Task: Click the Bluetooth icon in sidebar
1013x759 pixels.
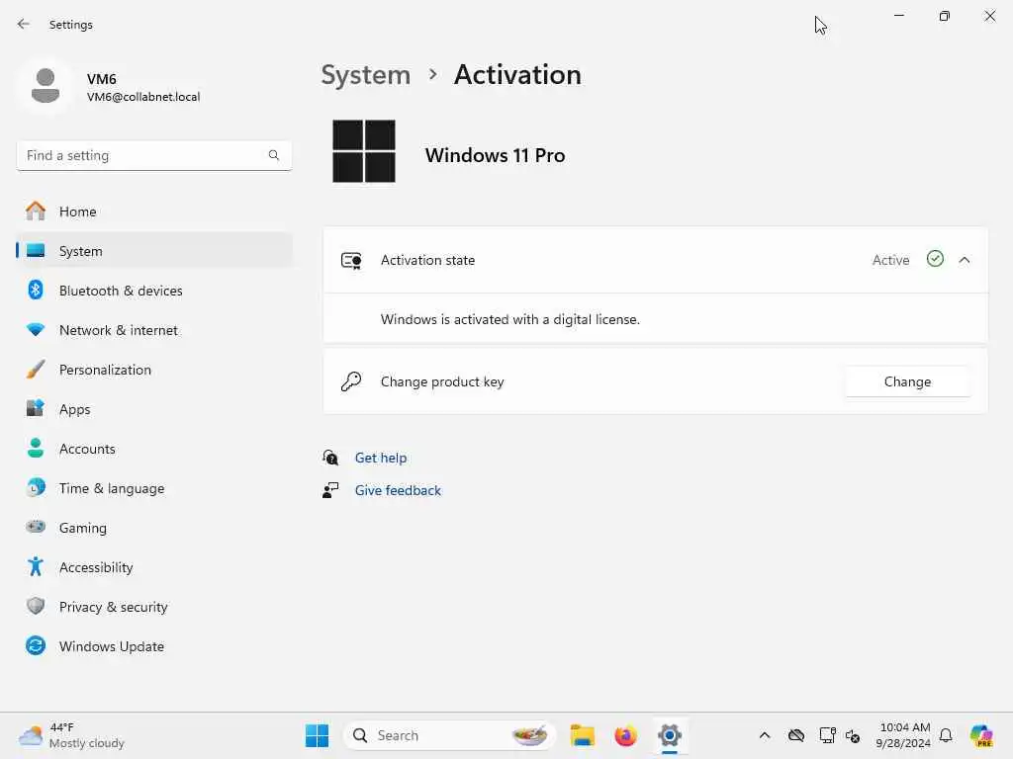Action: click(36, 290)
